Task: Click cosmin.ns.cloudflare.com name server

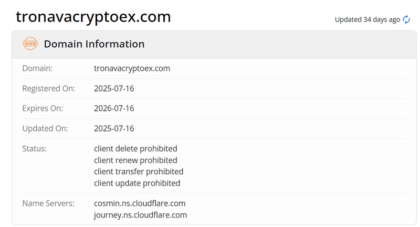Action: point(140,203)
